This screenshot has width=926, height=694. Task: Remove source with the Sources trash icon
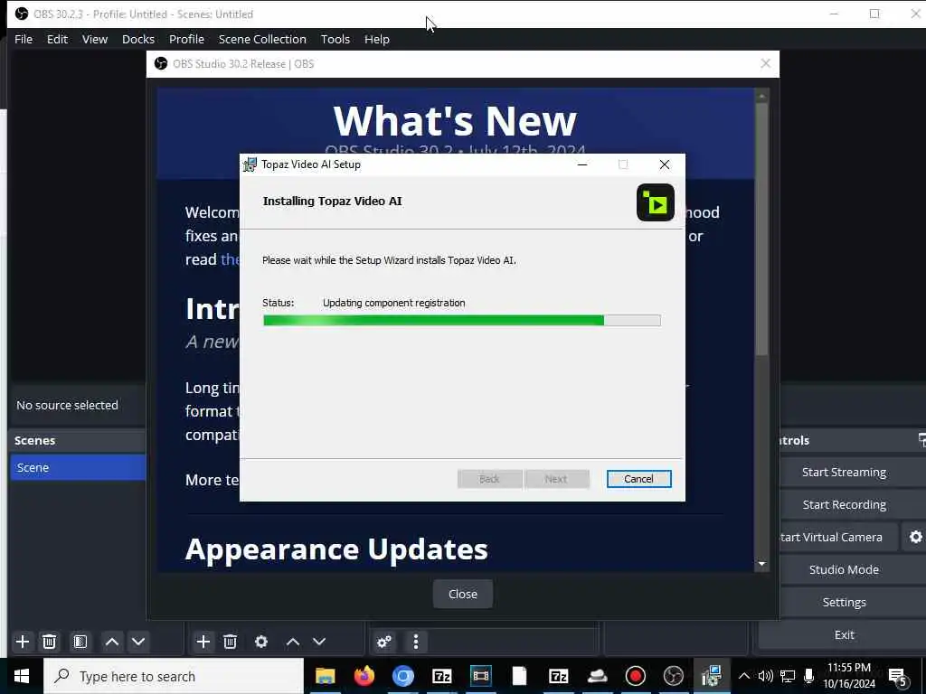coord(231,642)
